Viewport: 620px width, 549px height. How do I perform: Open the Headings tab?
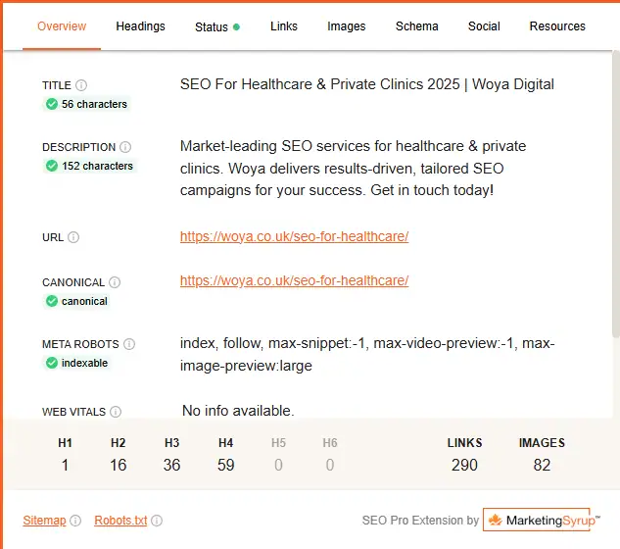140,26
